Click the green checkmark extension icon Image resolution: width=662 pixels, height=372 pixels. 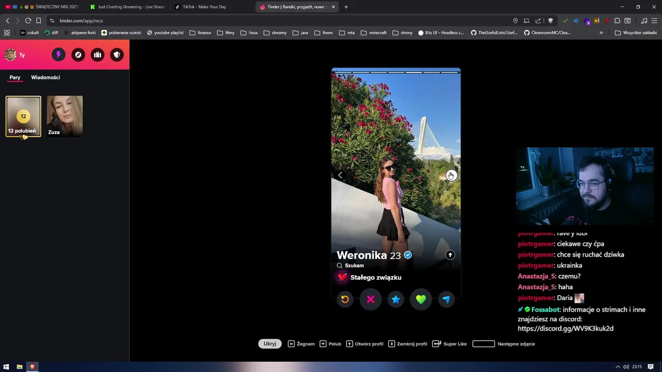(565, 21)
